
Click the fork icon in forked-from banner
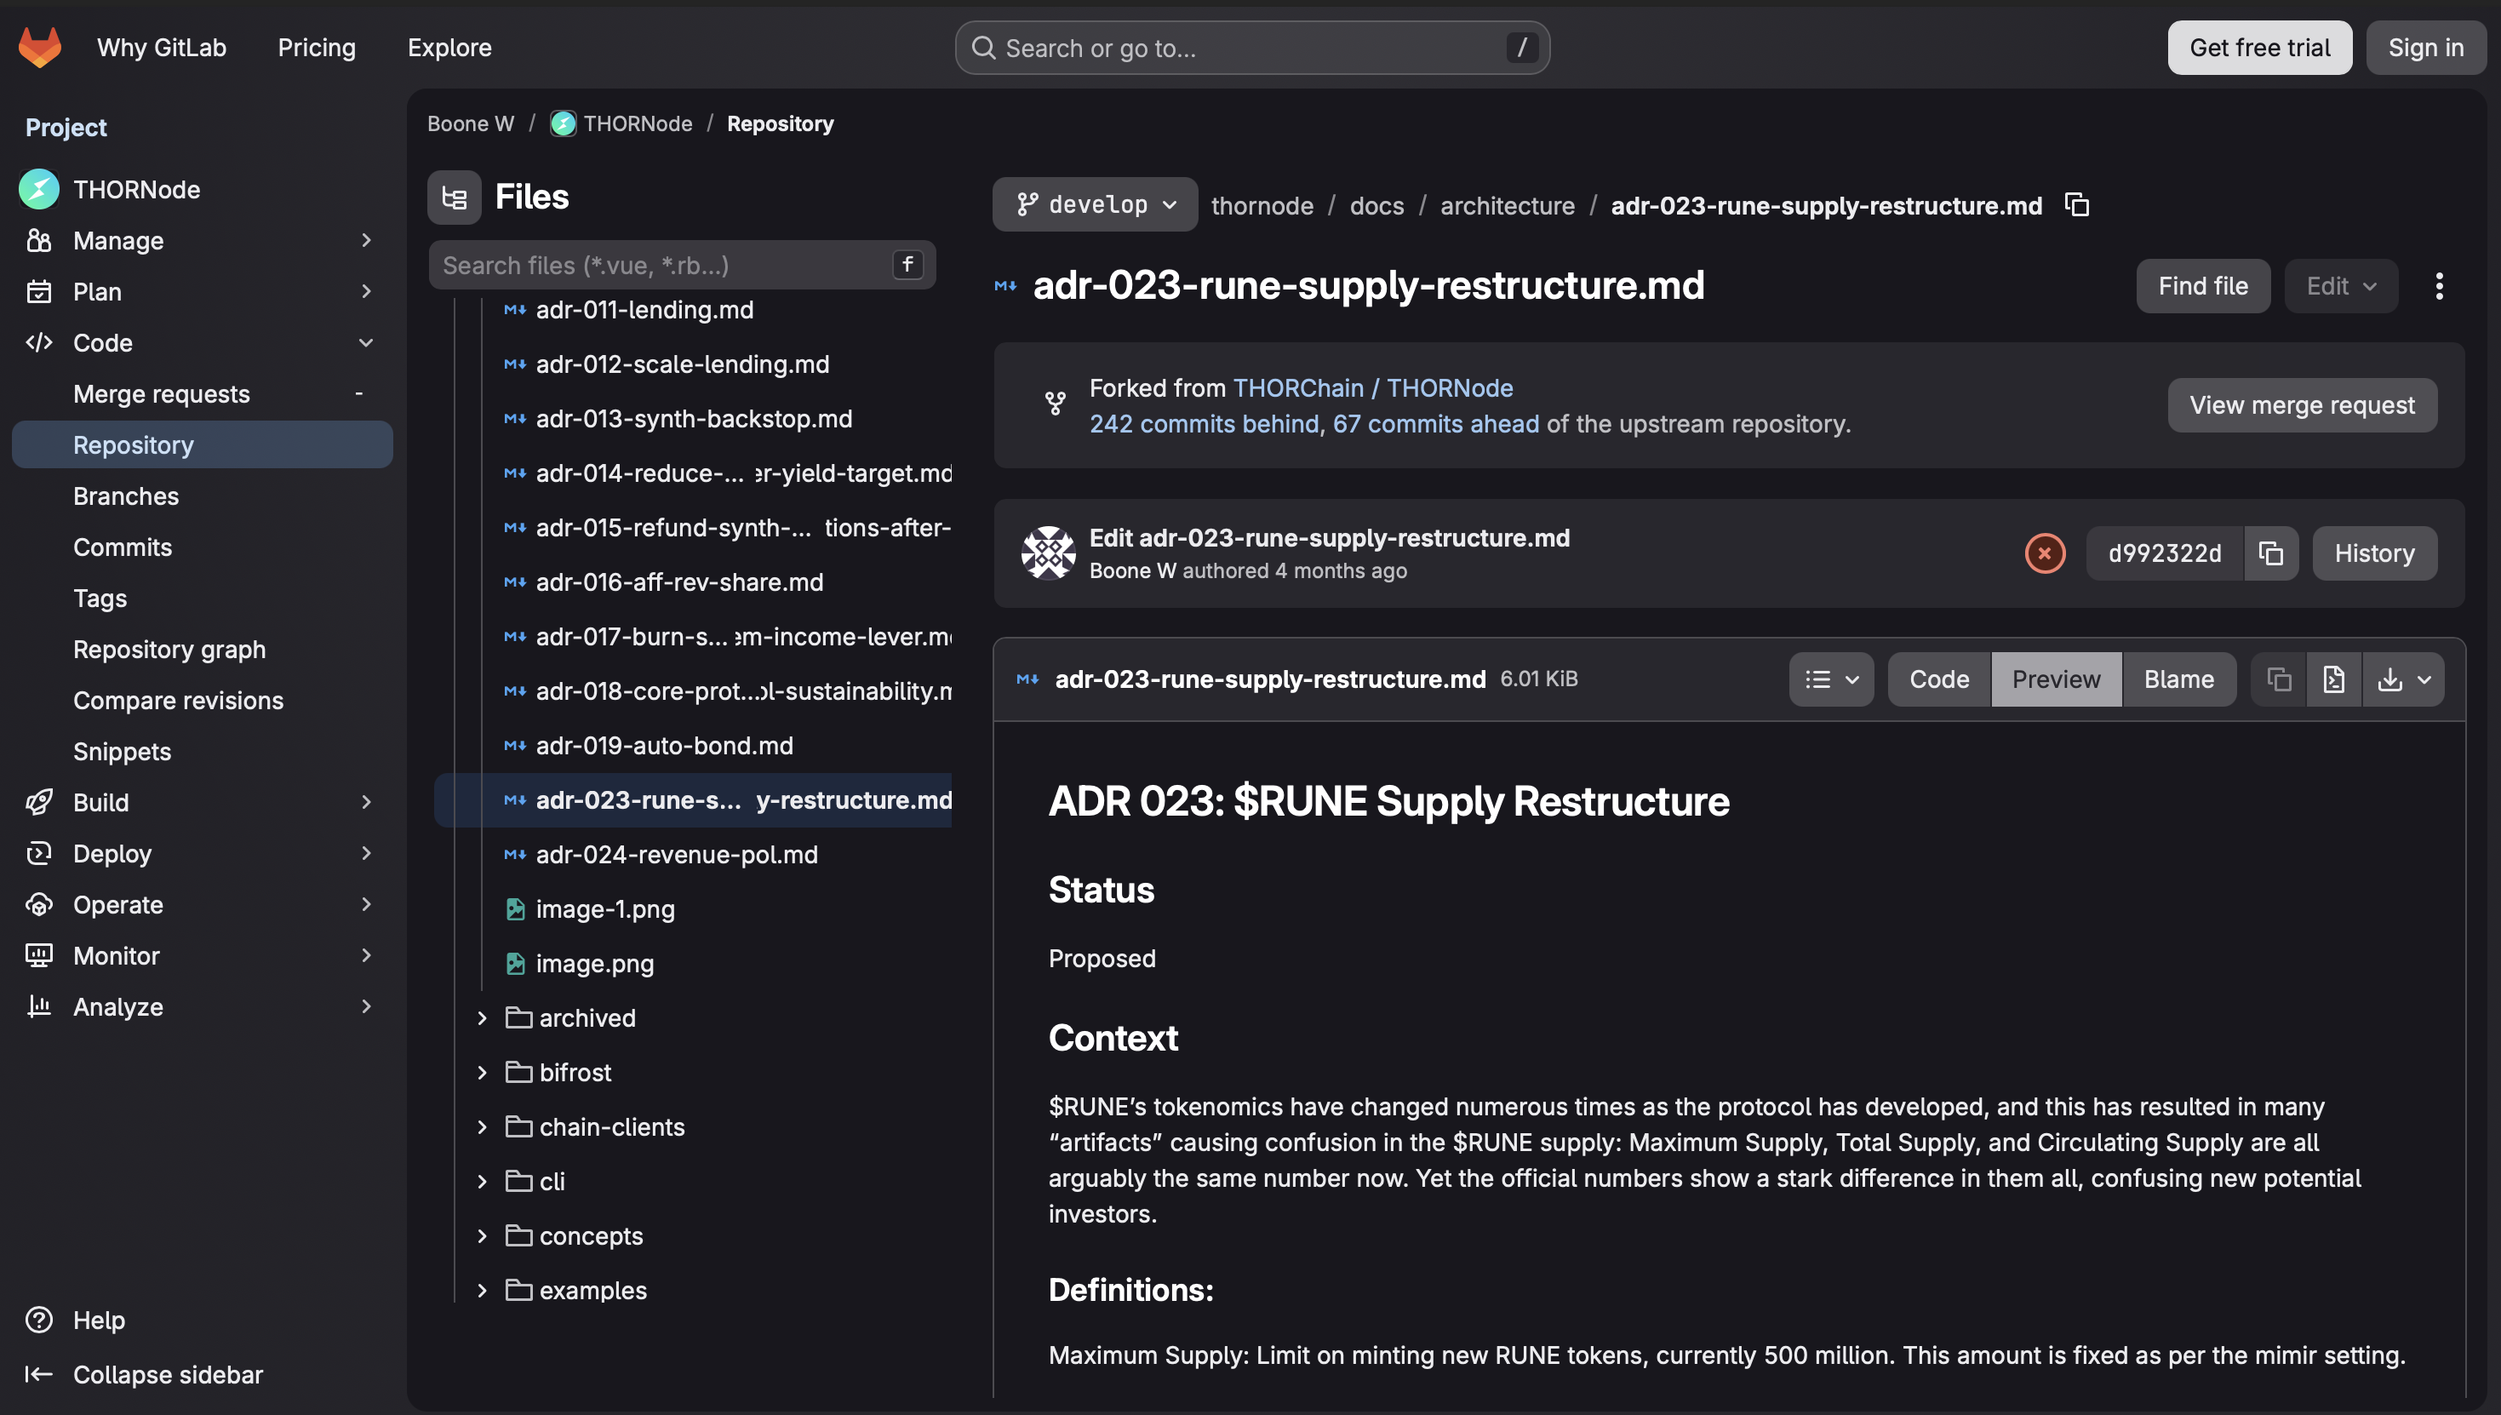pos(1056,404)
